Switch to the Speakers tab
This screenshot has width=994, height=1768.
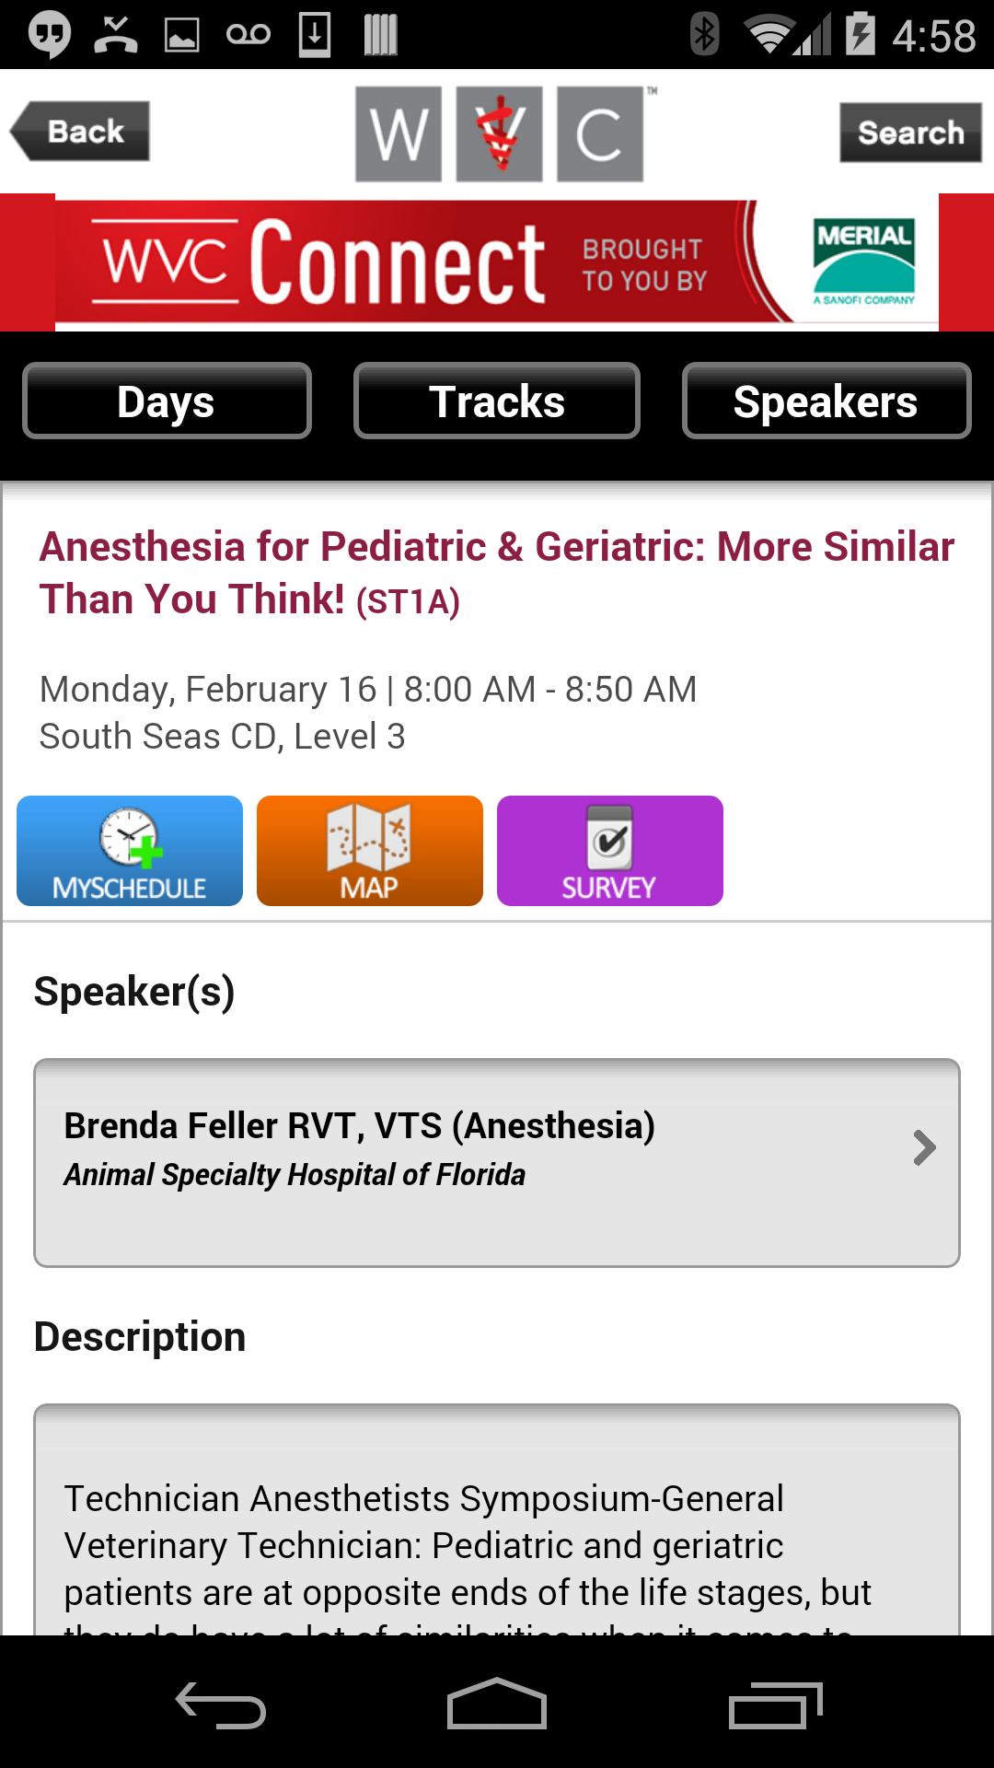826,401
